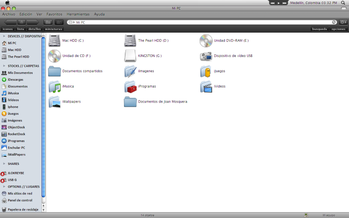Screen dimensions: 349x218
Task: Go back with the left arrow button
Action: tap(10, 22)
